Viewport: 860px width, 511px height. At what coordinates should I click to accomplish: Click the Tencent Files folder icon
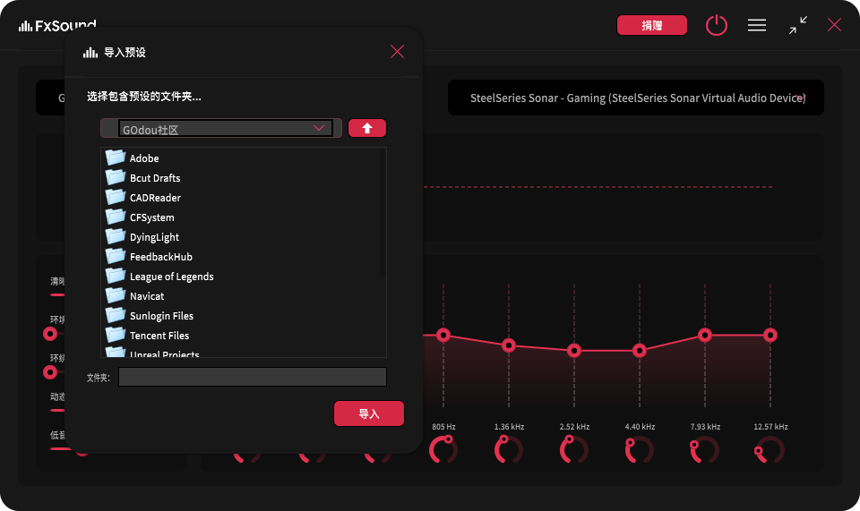point(116,336)
